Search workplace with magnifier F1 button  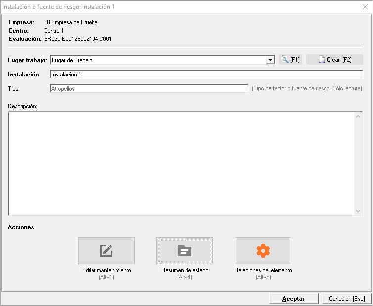[x=290, y=60]
